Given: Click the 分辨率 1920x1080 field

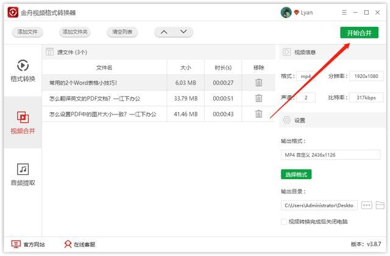Looking at the screenshot, I should click(366, 76).
